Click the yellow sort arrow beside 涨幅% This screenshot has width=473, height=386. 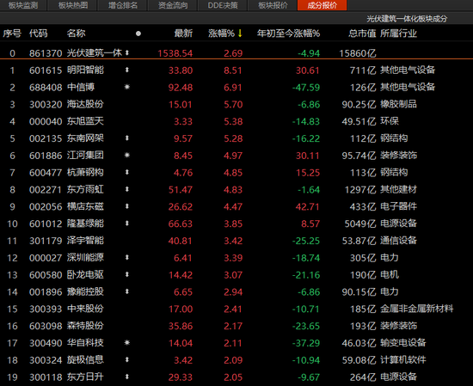[240, 33]
